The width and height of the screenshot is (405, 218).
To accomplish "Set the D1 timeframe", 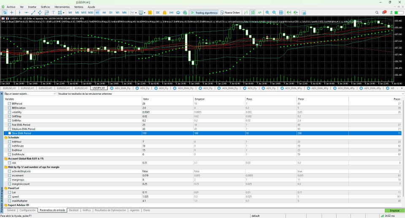I will tap(111, 12).
